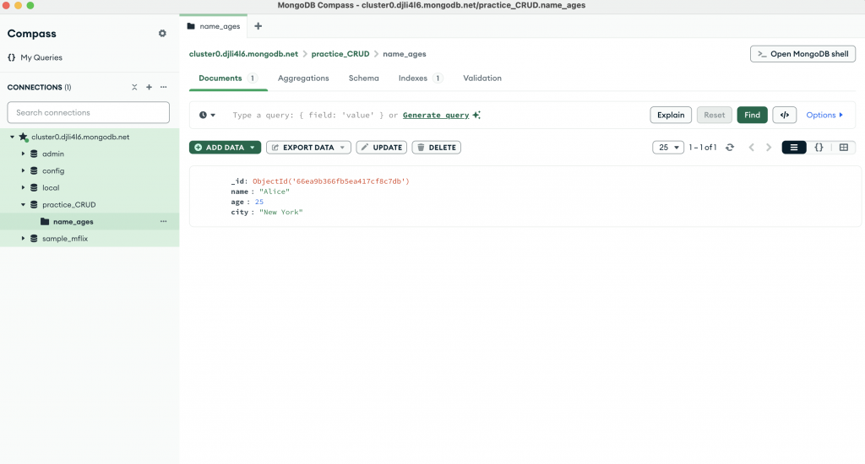
Task: Click the Explain button
Action: tap(670, 115)
